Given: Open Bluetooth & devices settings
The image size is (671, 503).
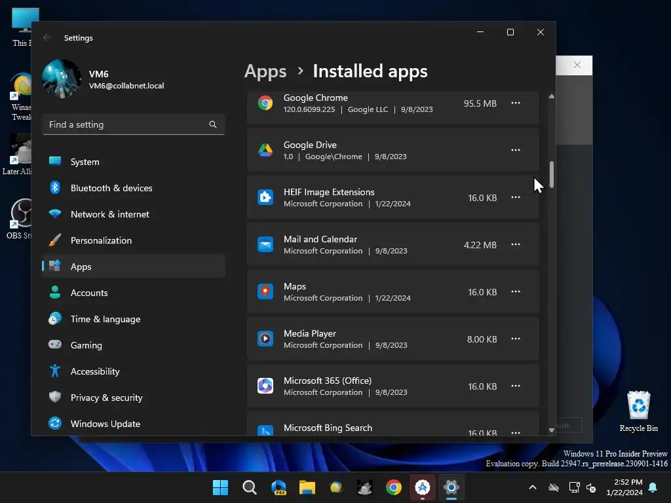Looking at the screenshot, I should (x=133, y=188).
